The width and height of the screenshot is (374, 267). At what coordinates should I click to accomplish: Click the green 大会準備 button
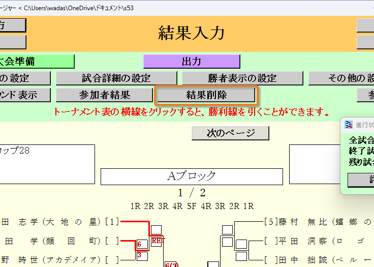click(37, 62)
